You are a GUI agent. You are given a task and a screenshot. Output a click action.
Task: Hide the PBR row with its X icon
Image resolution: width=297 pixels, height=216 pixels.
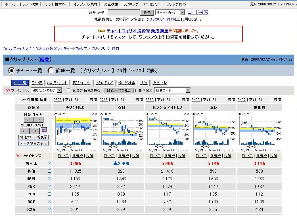coord(50,194)
